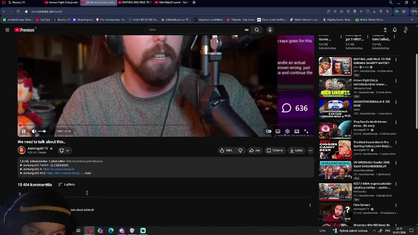
Task: Open the Stripe Express bookmark
Action: 83,20
